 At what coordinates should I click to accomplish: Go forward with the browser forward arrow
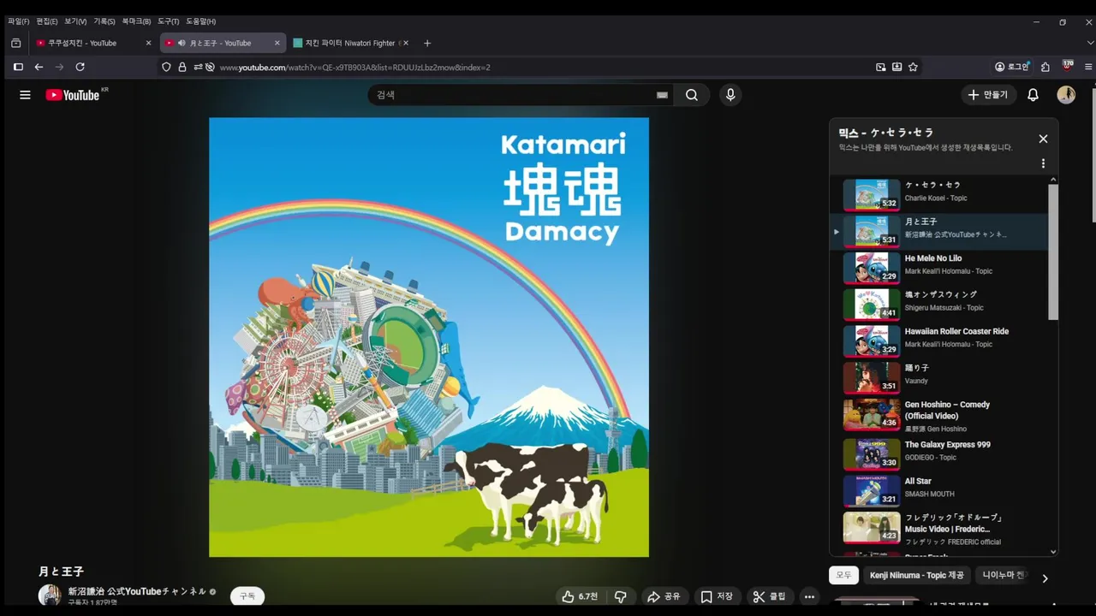coord(59,67)
